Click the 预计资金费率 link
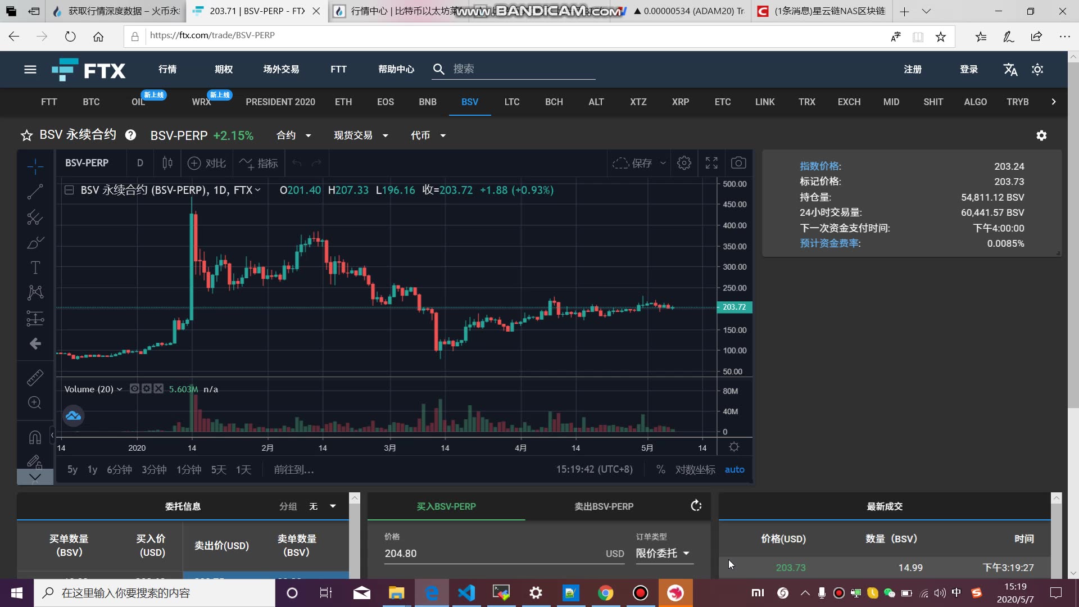The width and height of the screenshot is (1079, 607). coord(830,243)
